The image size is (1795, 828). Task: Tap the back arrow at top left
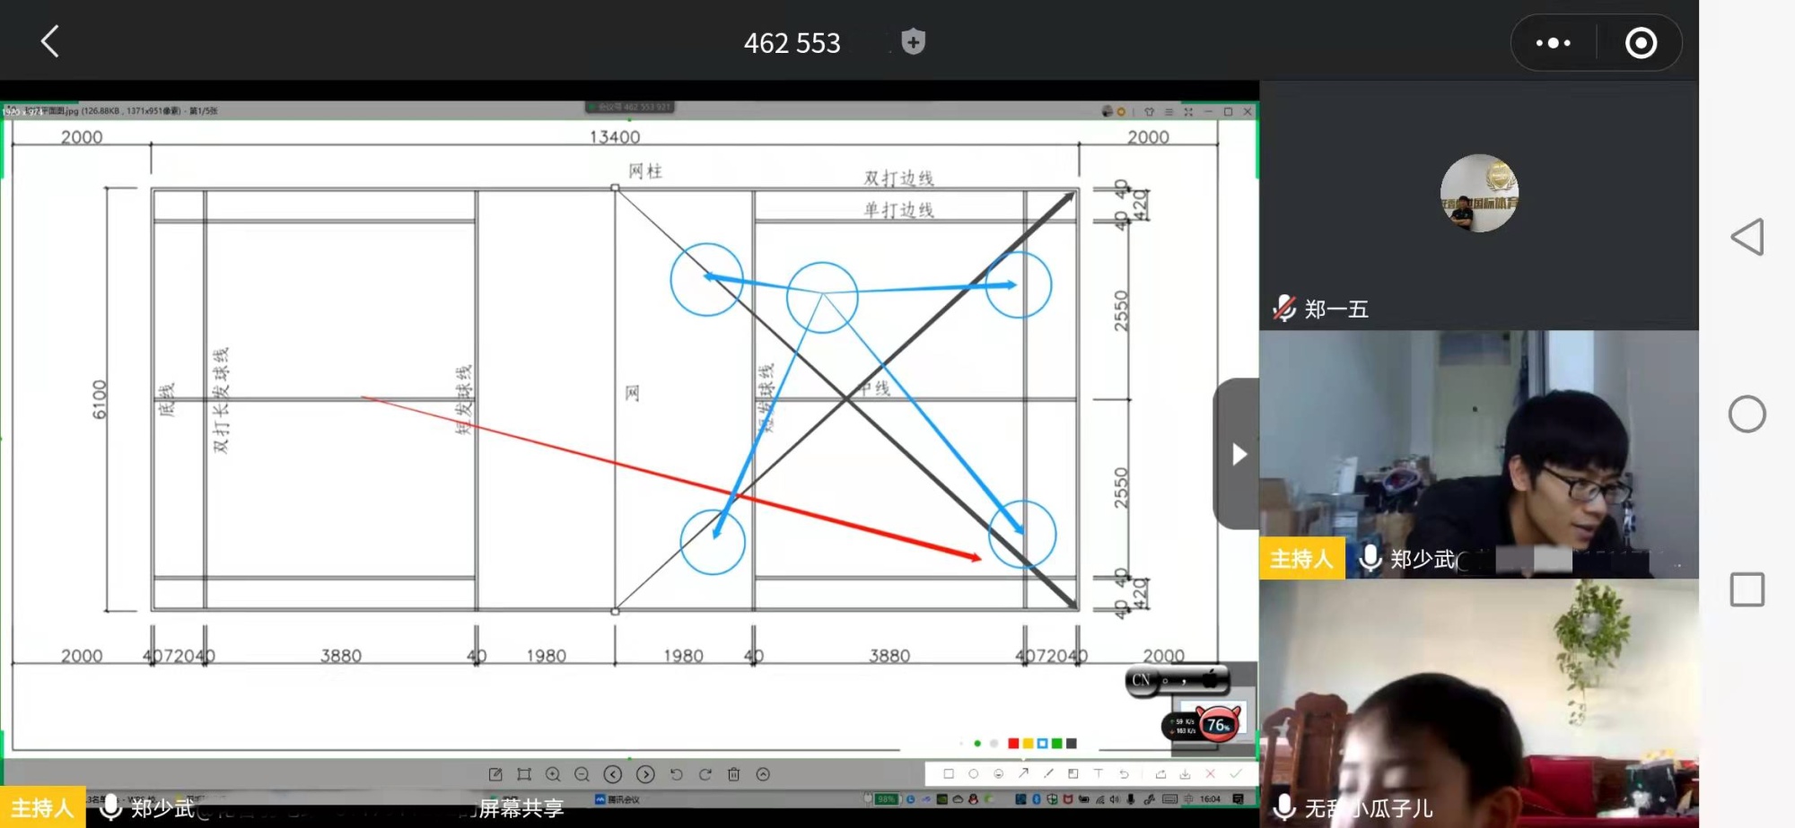(x=50, y=41)
